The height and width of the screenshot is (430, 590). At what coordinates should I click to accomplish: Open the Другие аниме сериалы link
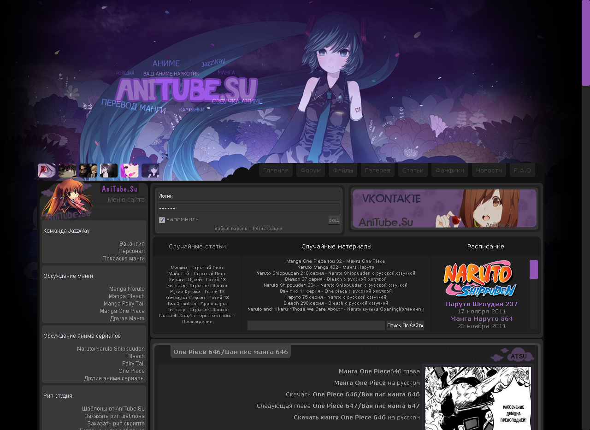click(x=114, y=378)
